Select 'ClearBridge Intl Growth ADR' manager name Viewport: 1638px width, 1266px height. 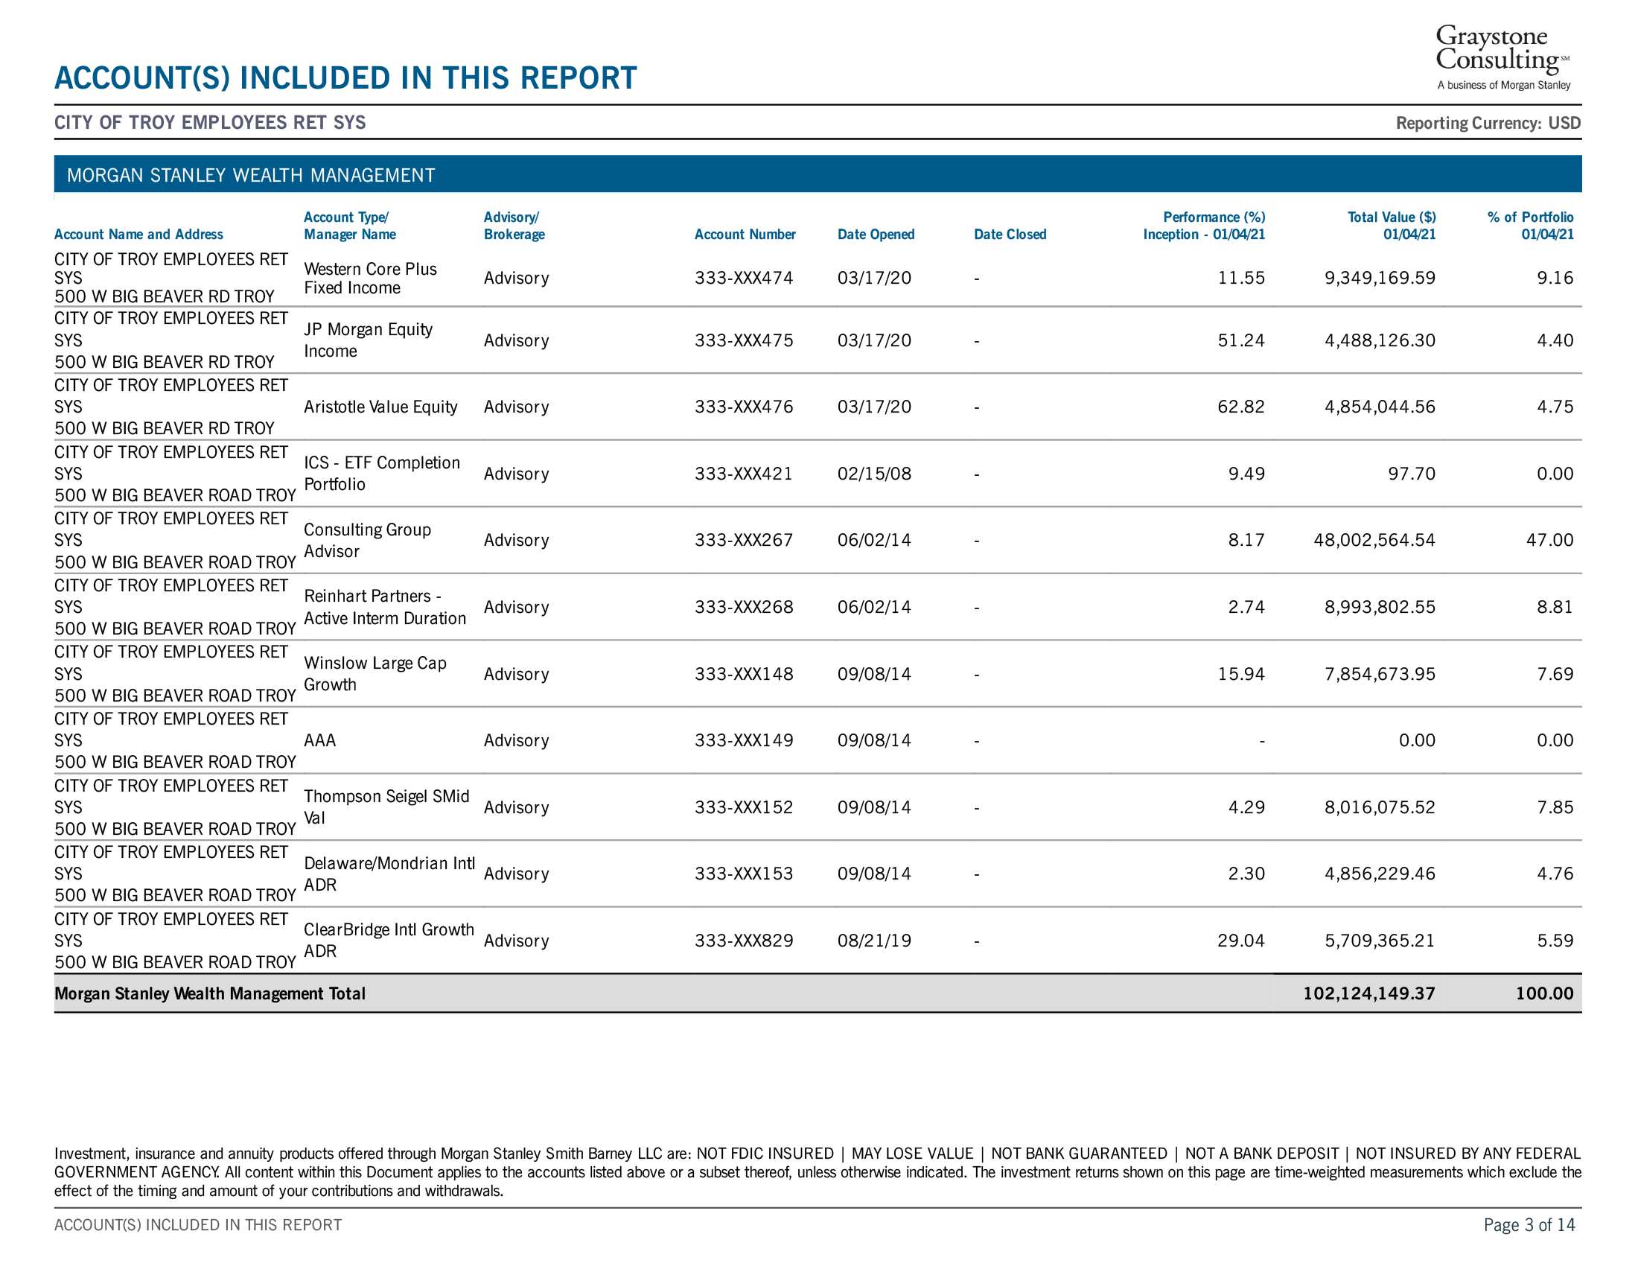pos(389,941)
